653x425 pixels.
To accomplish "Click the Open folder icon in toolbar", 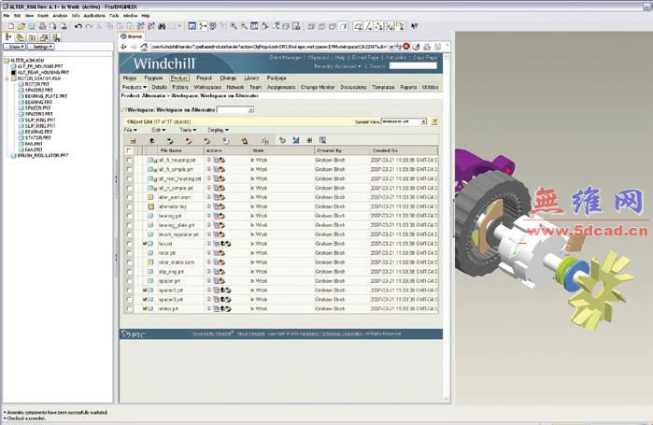I will point(21,26).
